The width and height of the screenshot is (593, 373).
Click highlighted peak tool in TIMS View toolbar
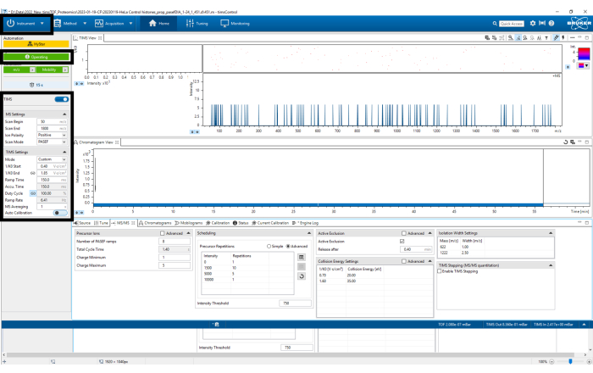point(518,38)
